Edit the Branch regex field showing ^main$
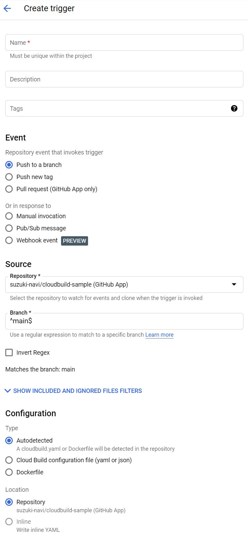The image size is (248, 539). [x=124, y=321]
